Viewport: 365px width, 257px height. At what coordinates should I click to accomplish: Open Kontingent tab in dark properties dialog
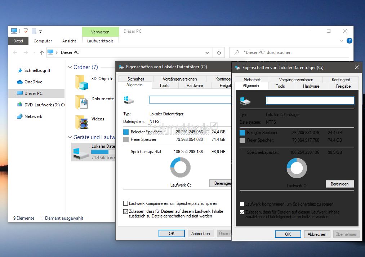tap(341, 80)
